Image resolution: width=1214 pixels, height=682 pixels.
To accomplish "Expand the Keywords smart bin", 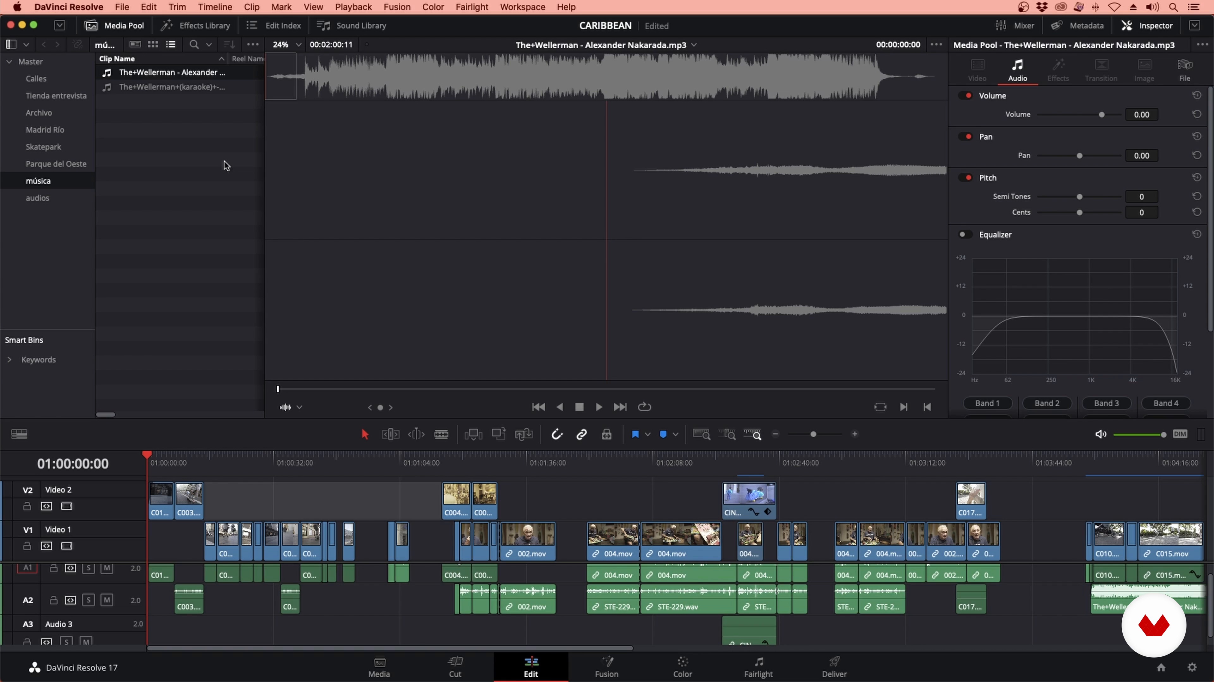I will pos(9,360).
